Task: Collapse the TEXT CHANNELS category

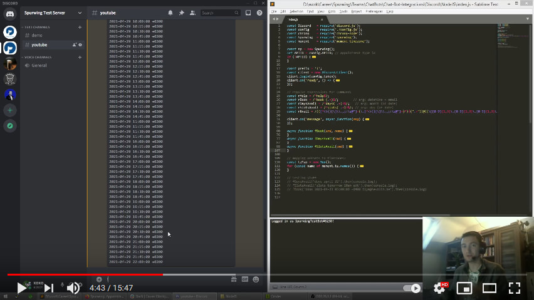Action: pyautogui.click(x=36, y=27)
